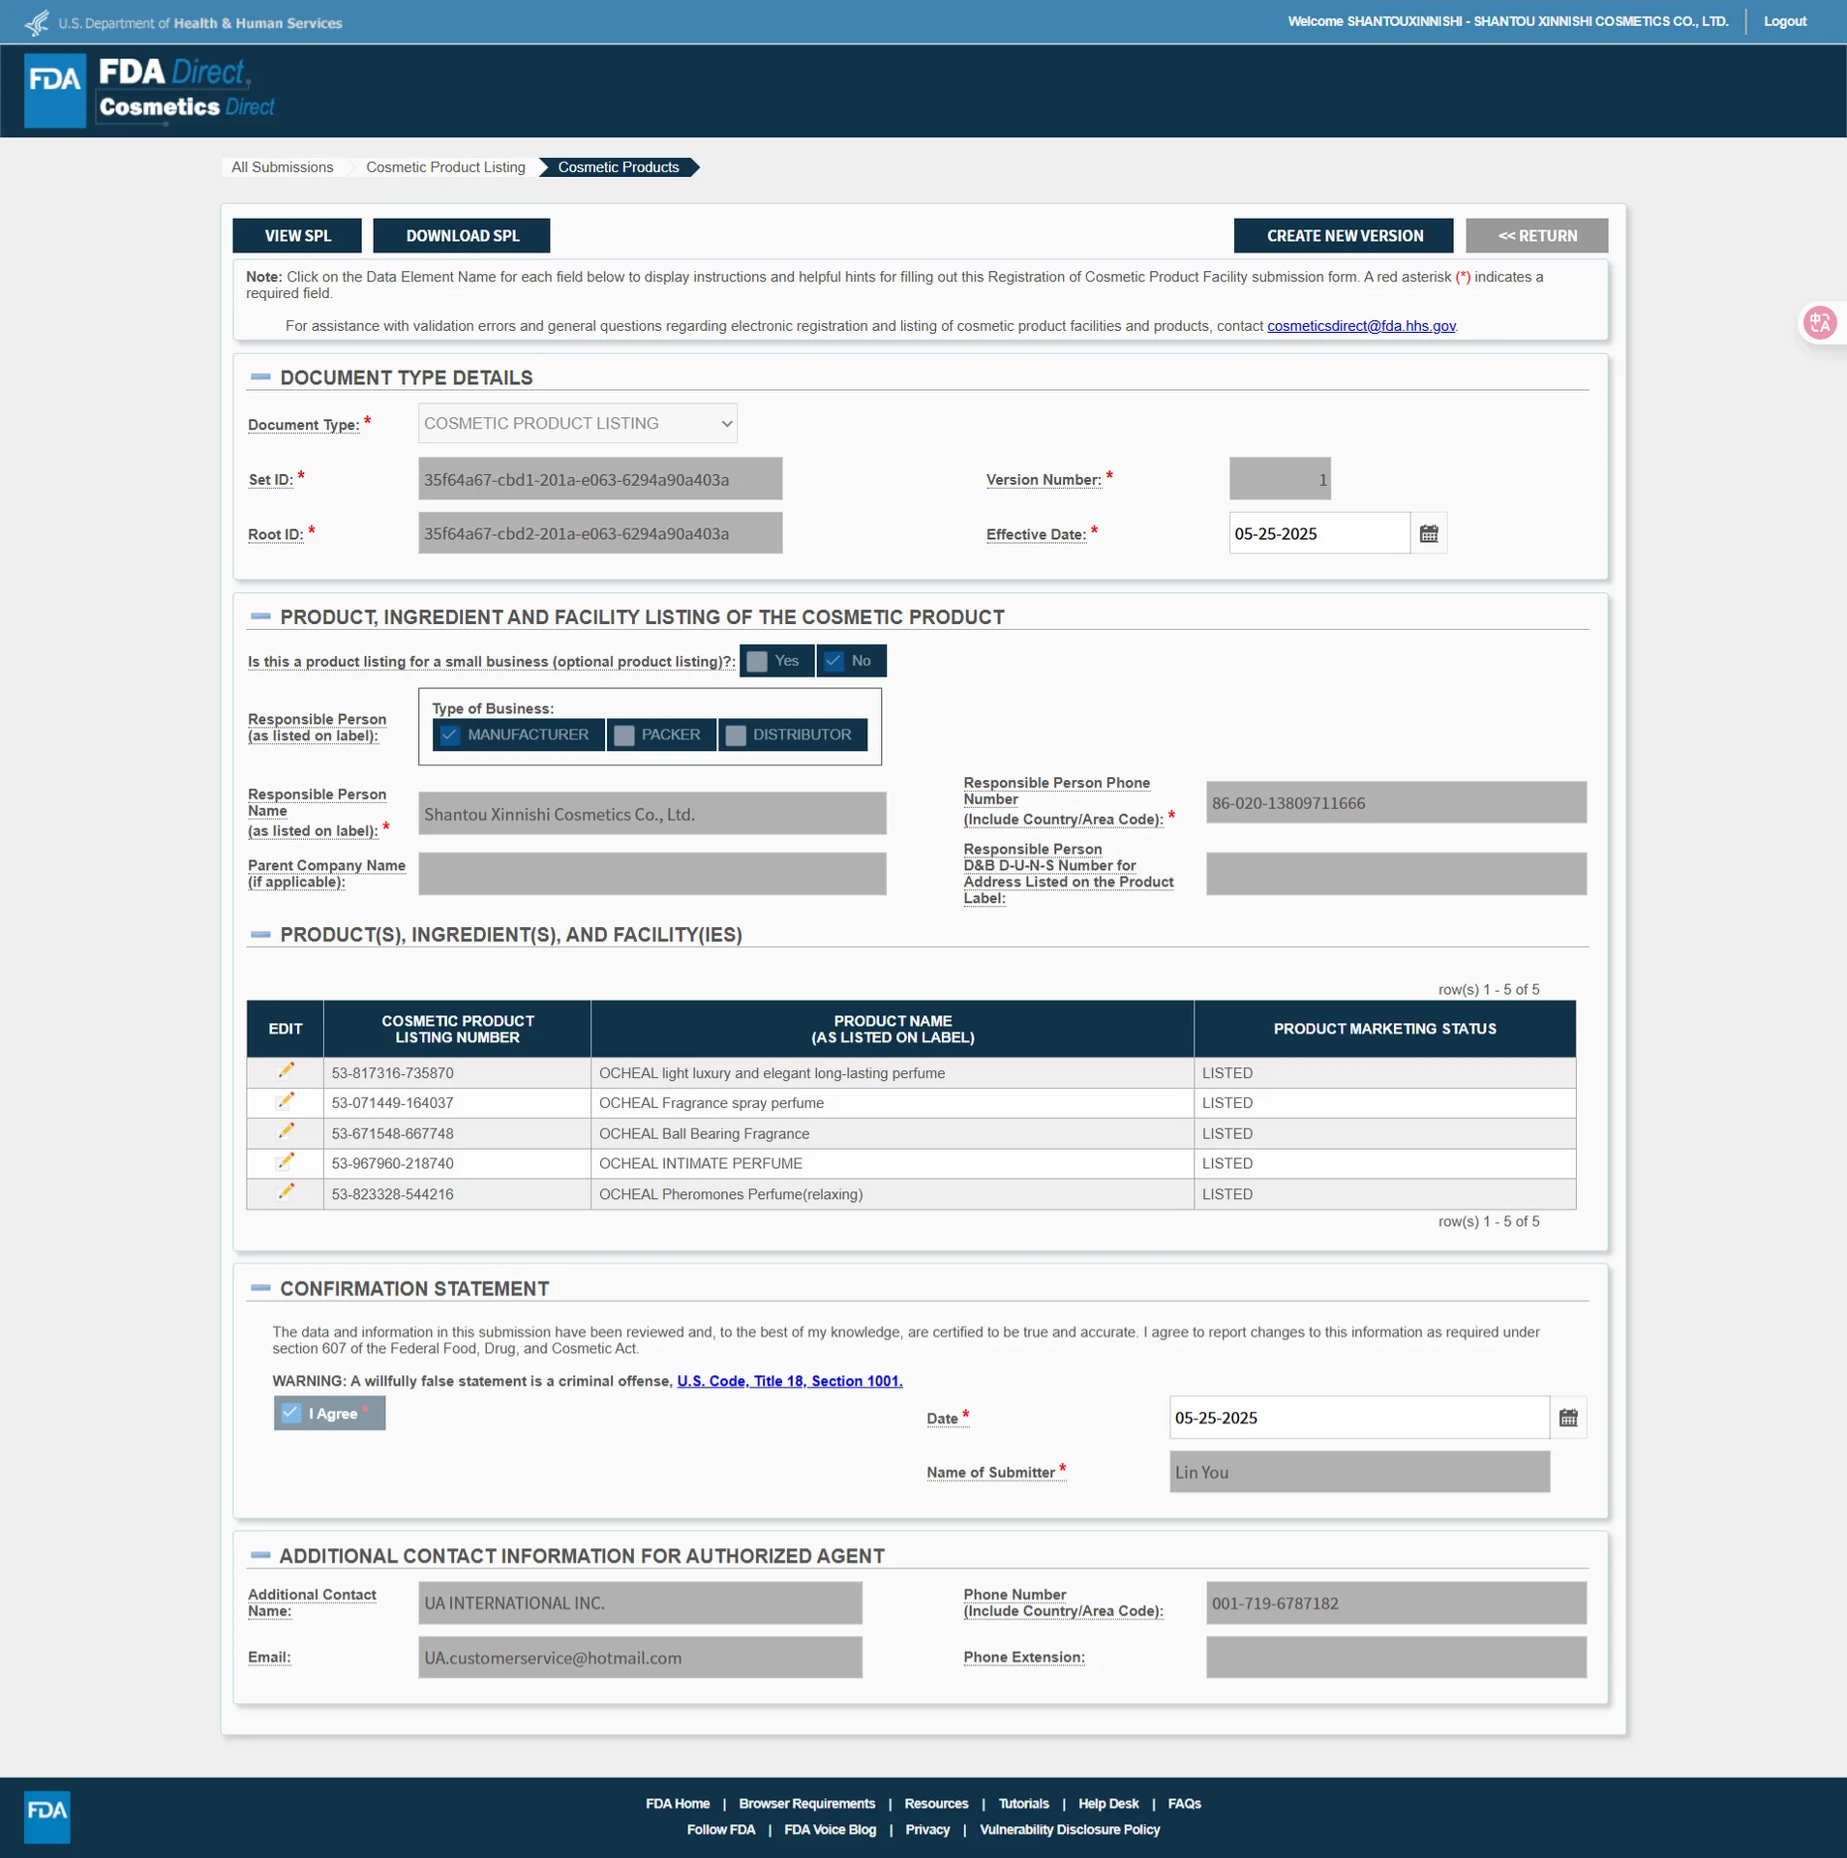Click the FDA logo in the header
This screenshot has height=1858, width=1847.
[x=55, y=91]
